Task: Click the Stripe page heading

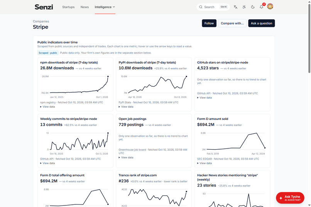Action: [x=41, y=27]
